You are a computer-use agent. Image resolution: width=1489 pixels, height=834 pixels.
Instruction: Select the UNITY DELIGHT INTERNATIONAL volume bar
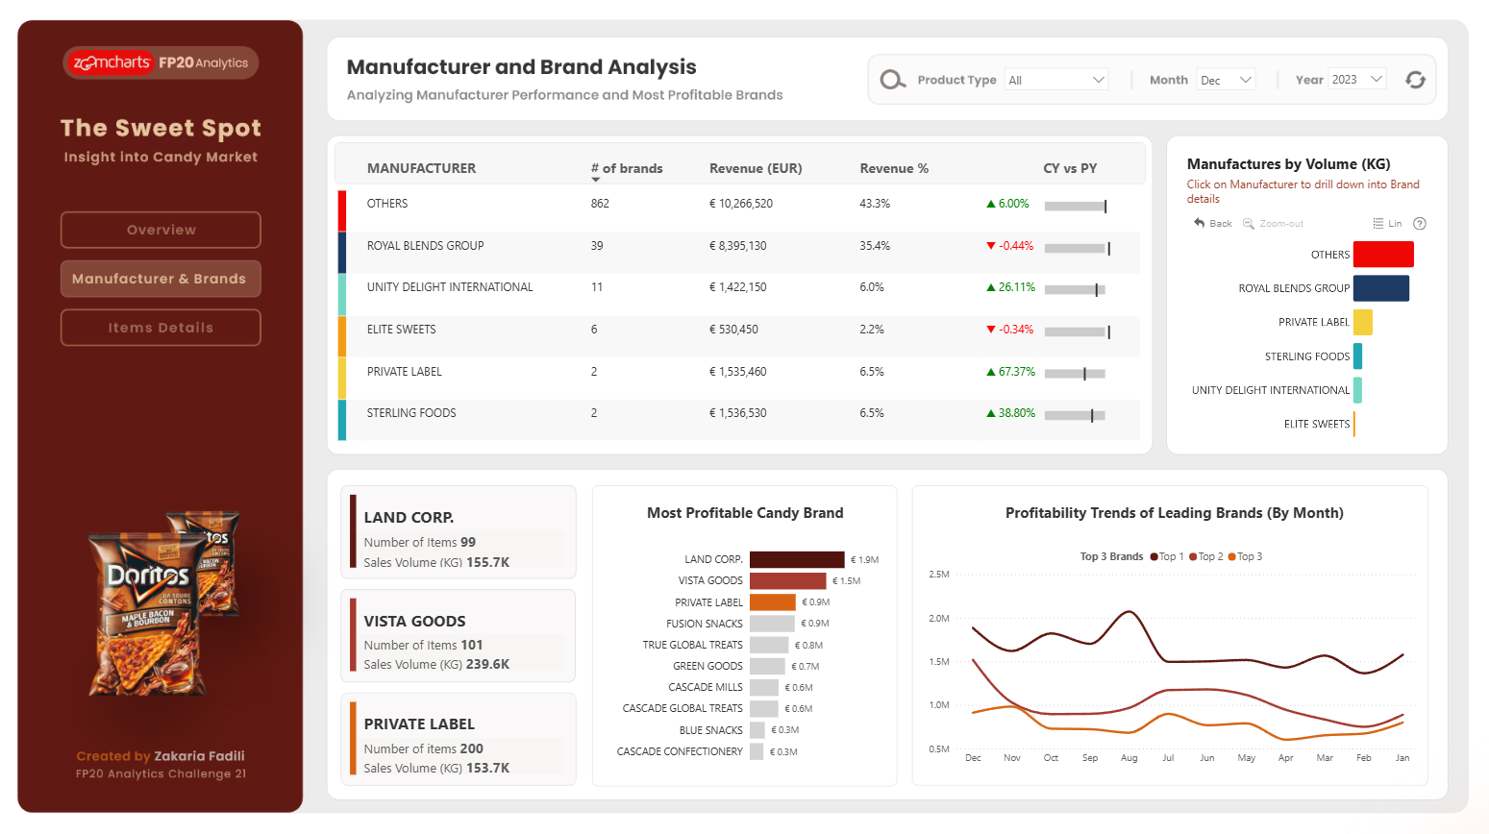tap(1357, 390)
